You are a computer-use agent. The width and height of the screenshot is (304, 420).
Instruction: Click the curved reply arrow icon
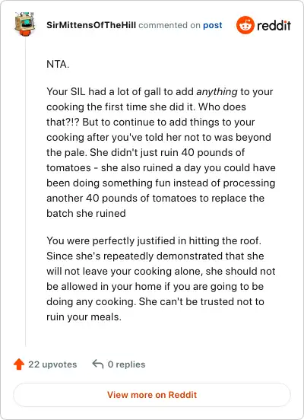click(x=98, y=364)
